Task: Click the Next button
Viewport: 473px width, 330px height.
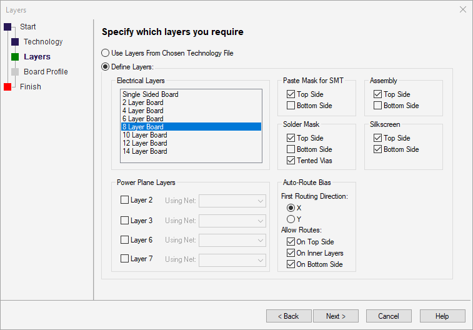Action: pos(336,316)
